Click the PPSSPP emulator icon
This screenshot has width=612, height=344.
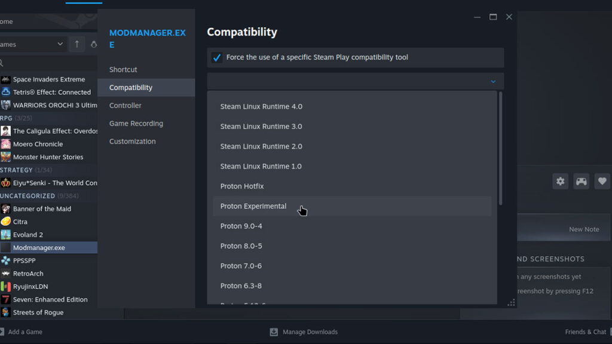(5, 260)
